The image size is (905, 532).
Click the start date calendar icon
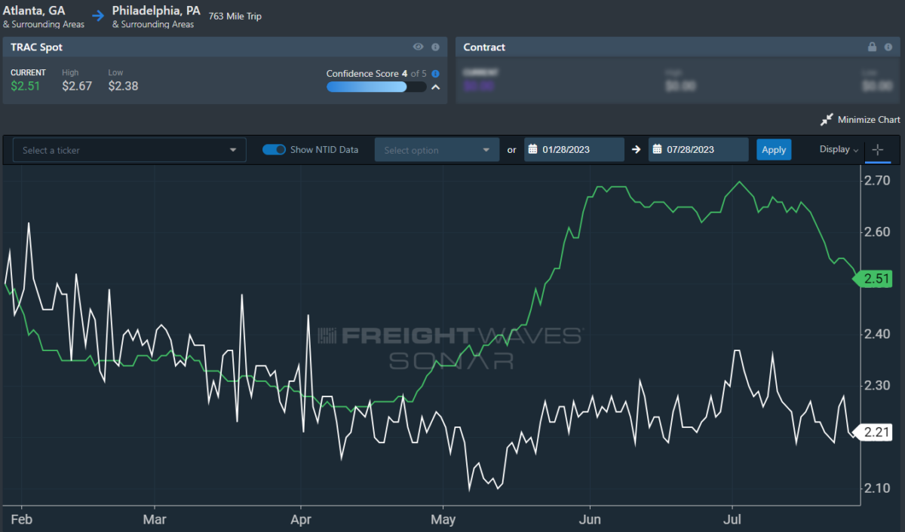[532, 150]
